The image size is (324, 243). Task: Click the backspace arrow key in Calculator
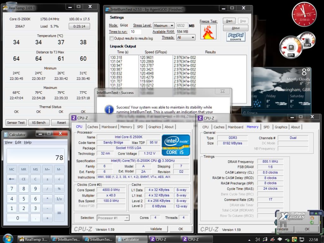[x=12, y=179]
